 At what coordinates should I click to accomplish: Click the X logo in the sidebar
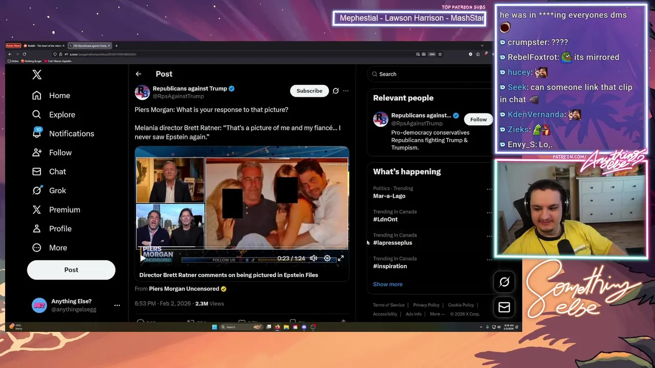pos(37,75)
